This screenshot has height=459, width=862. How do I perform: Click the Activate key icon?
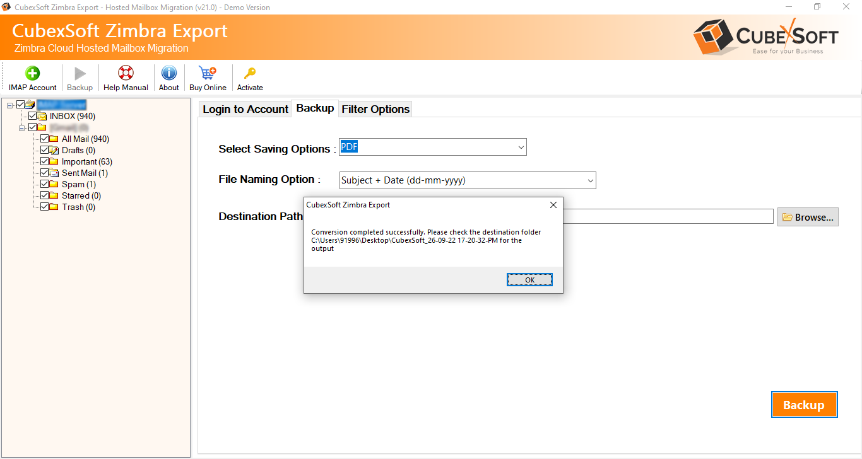coord(250,73)
